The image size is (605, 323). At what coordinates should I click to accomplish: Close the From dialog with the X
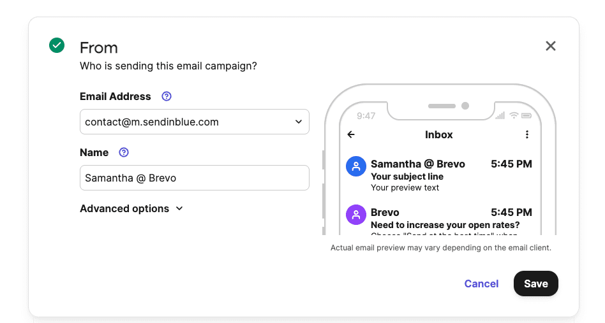point(551,47)
